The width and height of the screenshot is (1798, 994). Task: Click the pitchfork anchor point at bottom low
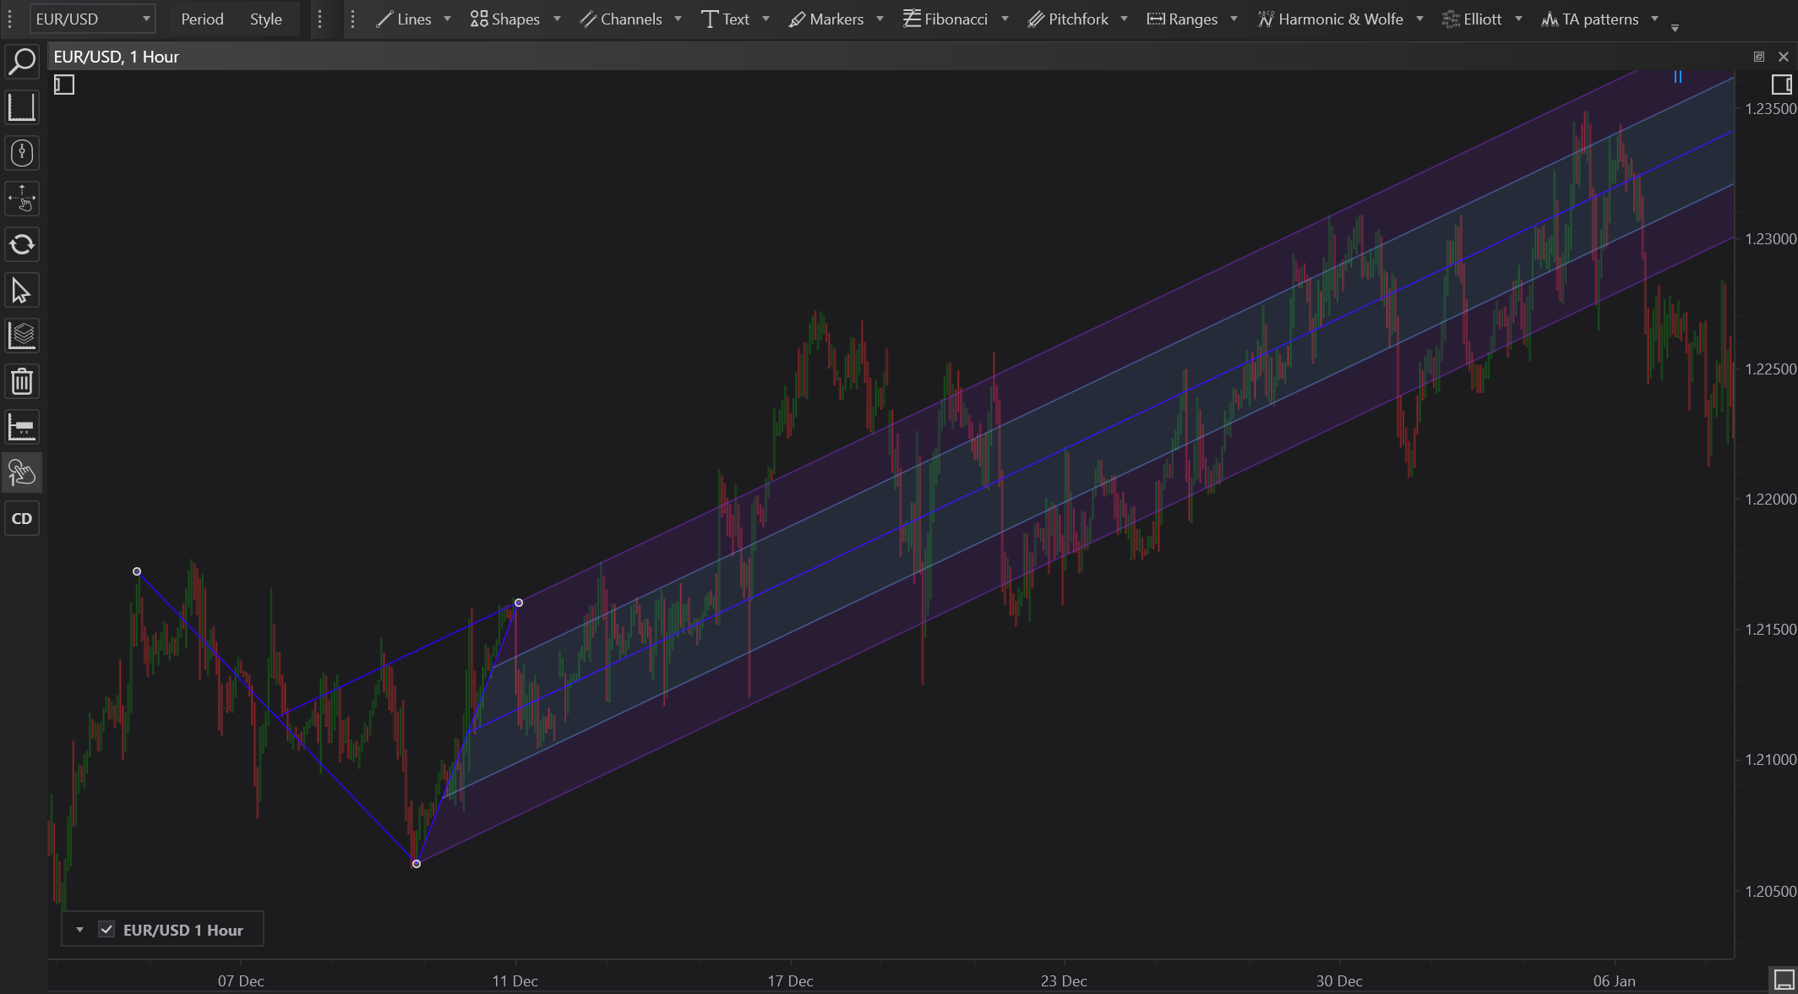point(417,864)
